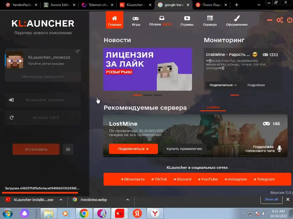Image resolution: width=293 pixels, height=219 pixels.
Task: Select the first news slider indicator
Action: [138, 95]
